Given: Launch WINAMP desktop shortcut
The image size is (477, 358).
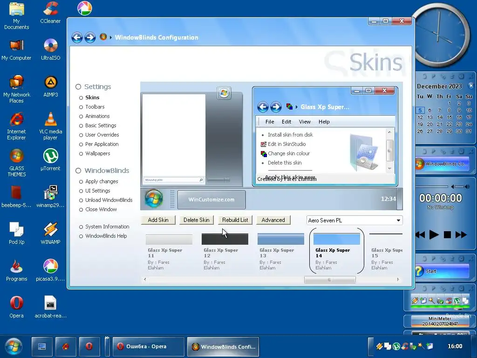Looking at the screenshot, I should 50,234.
